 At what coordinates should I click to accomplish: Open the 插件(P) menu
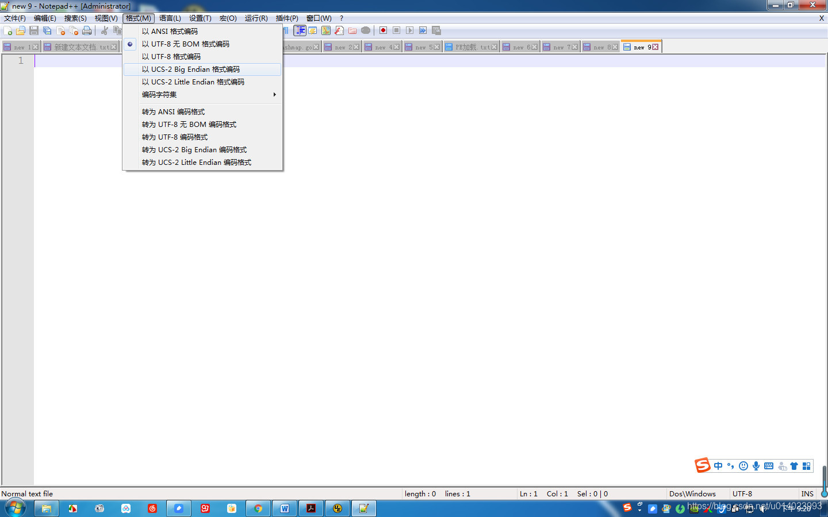point(287,18)
